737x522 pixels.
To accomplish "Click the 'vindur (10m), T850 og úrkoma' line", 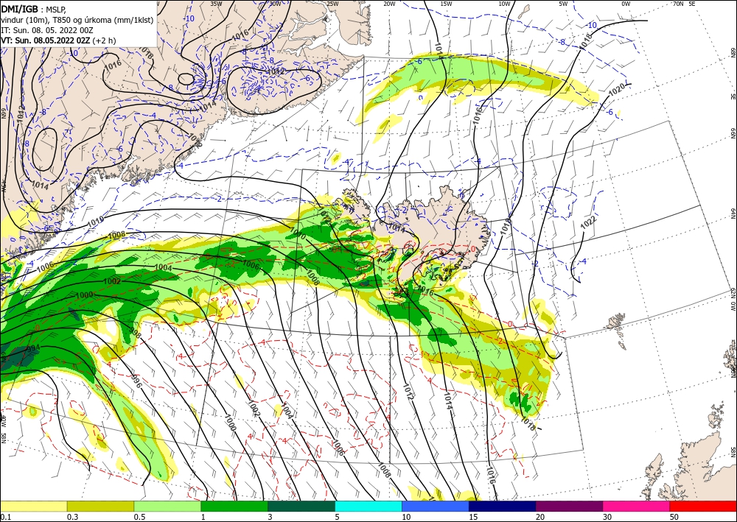I will (77, 20).
